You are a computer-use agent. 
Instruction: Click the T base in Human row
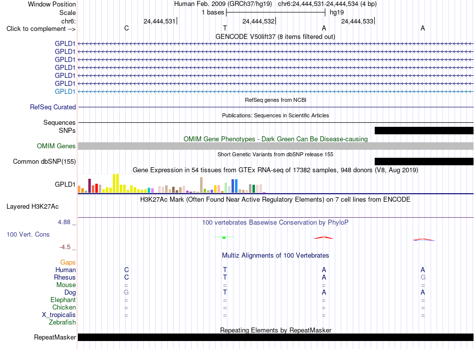pos(225,270)
